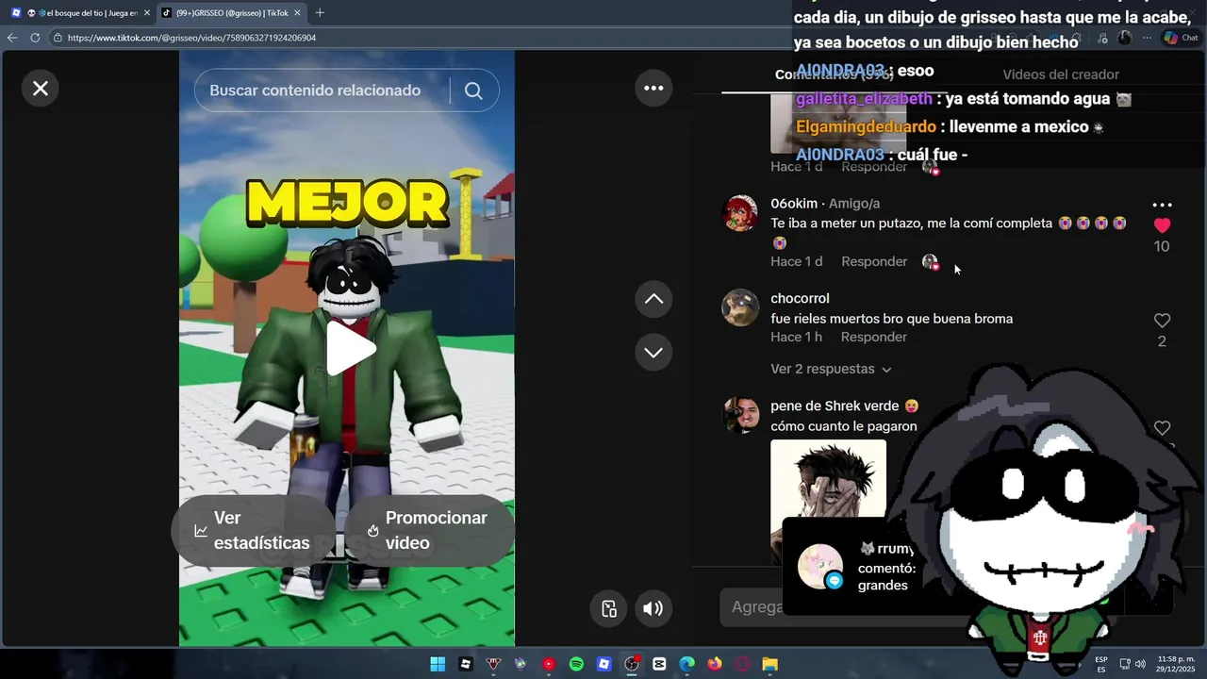Open the clock showing 11:58 p. m.
This screenshot has width=1207, height=679.
tap(1176, 664)
